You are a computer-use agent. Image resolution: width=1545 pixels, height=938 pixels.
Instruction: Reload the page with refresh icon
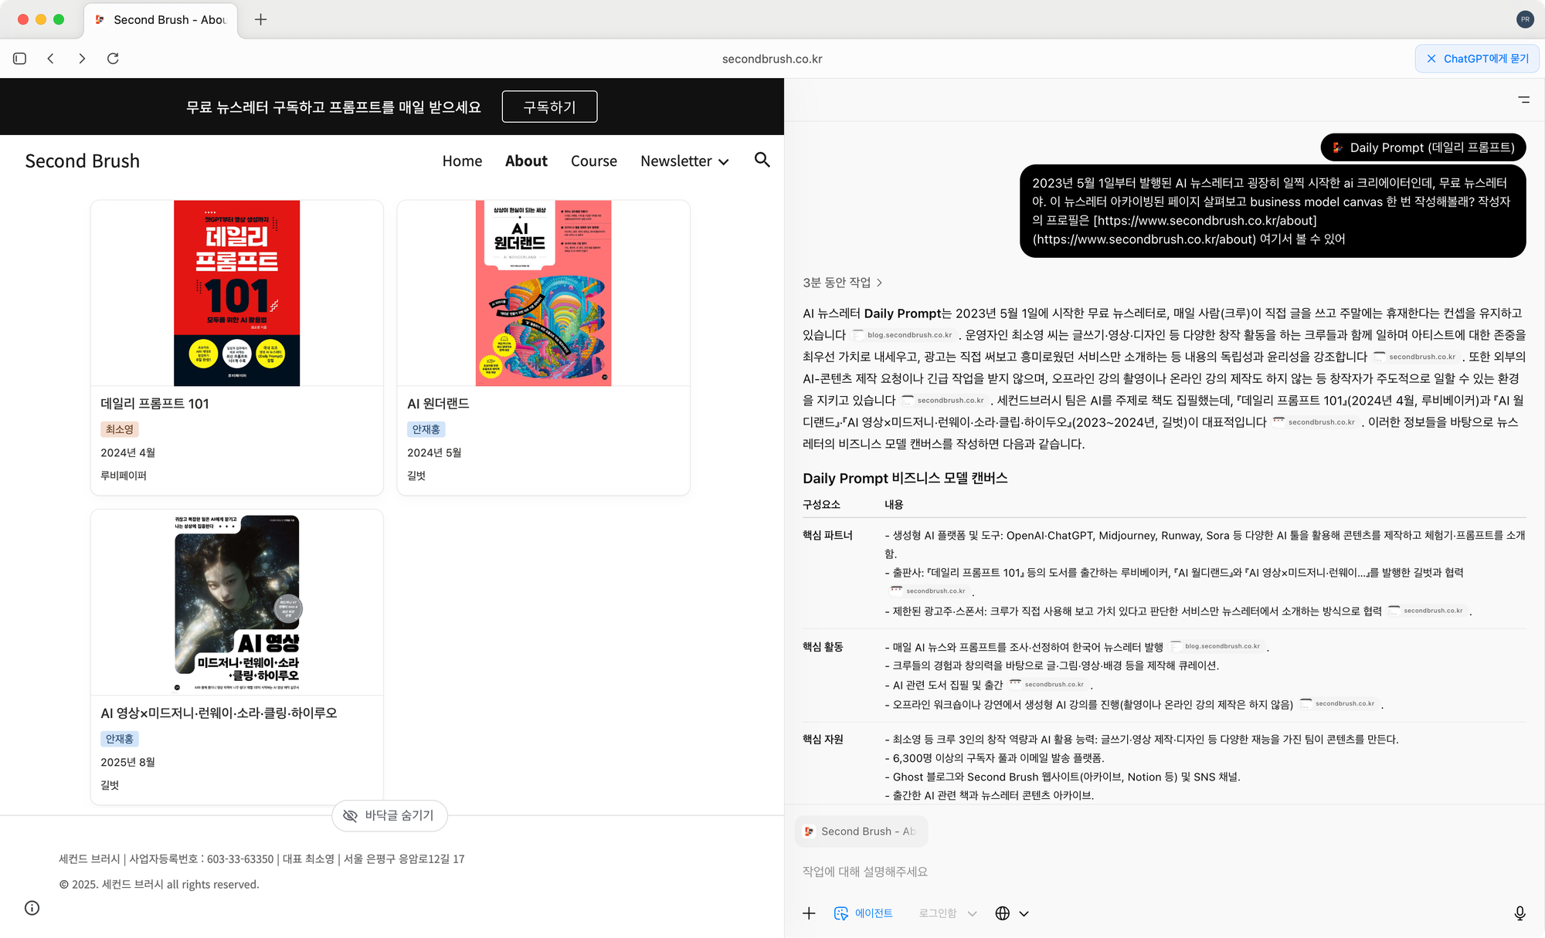113,59
